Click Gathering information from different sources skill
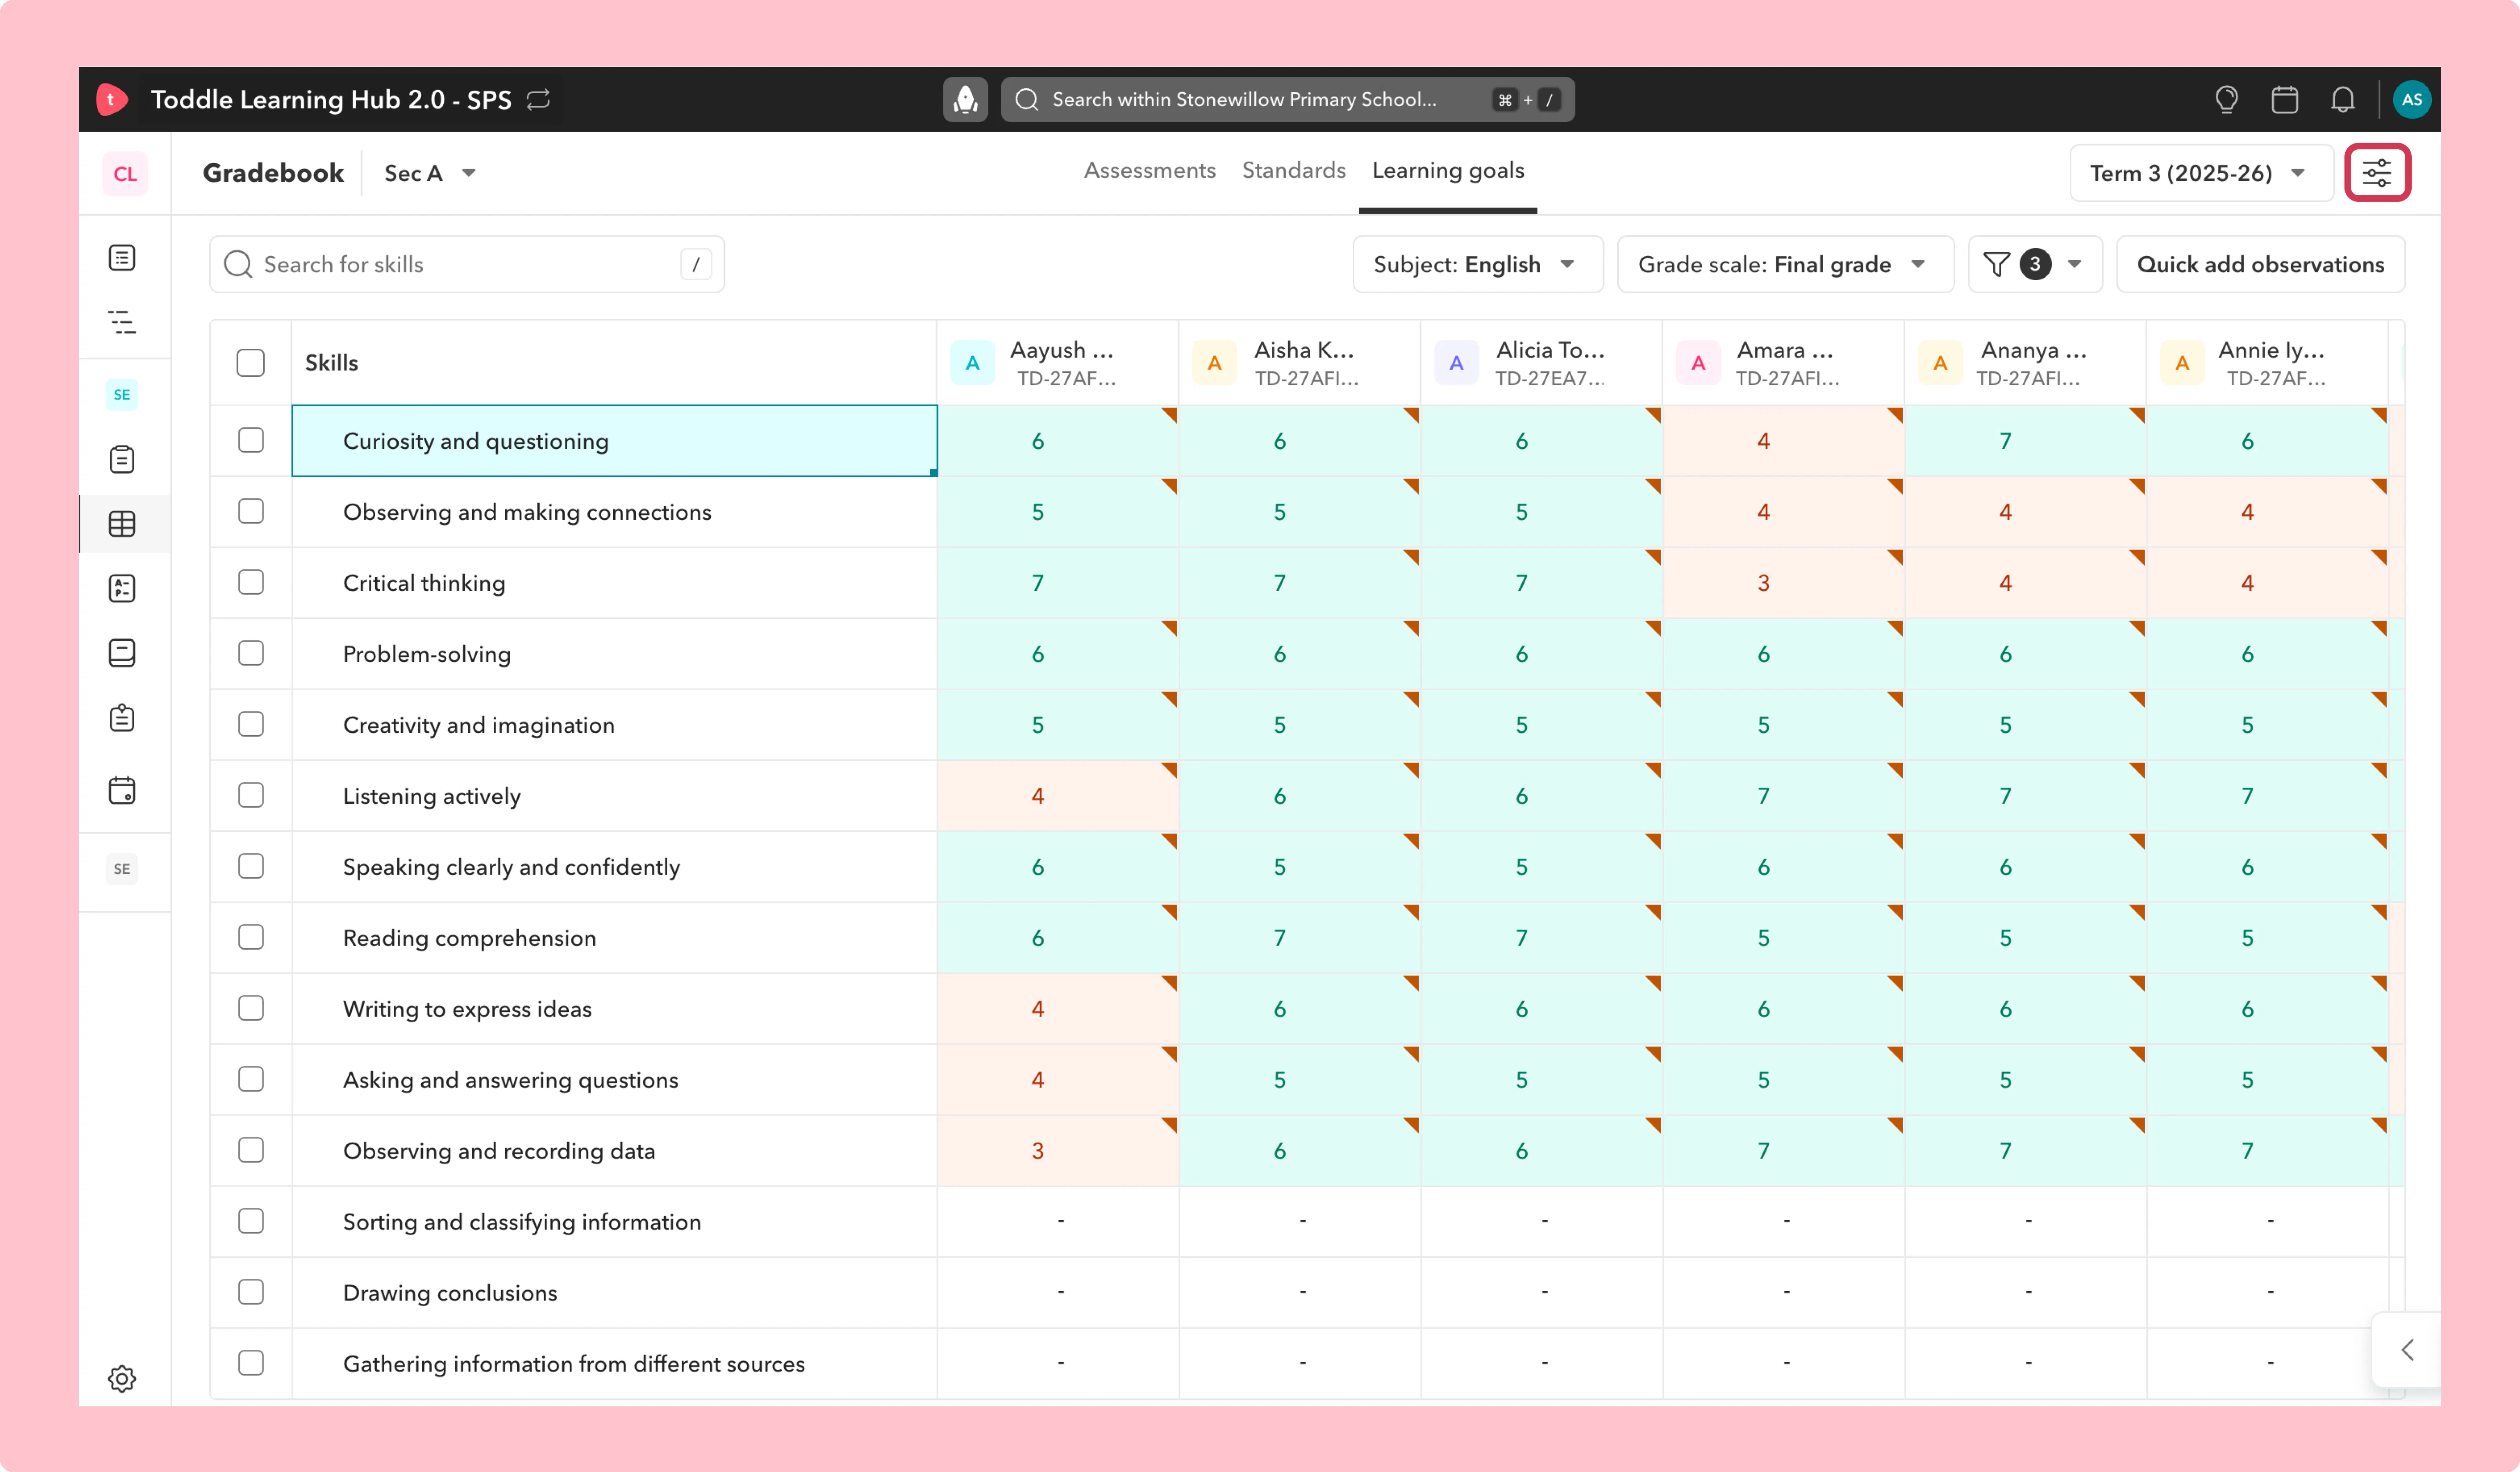The width and height of the screenshot is (2520, 1472). [574, 1364]
